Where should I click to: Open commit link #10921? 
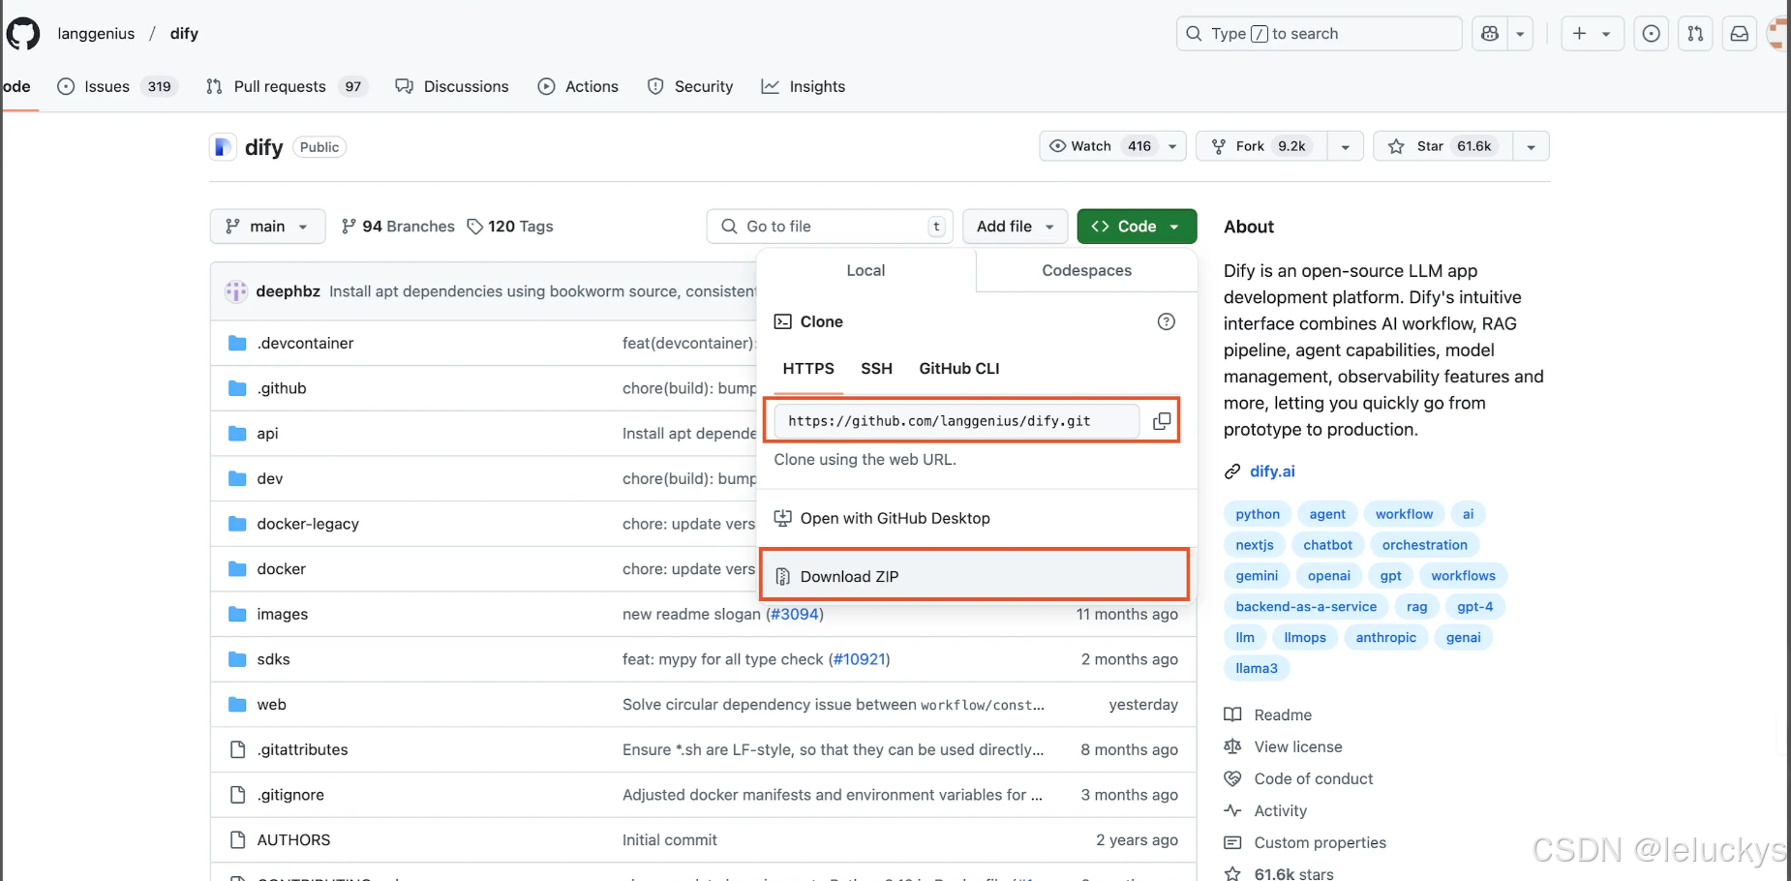click(x=859, y=659)
